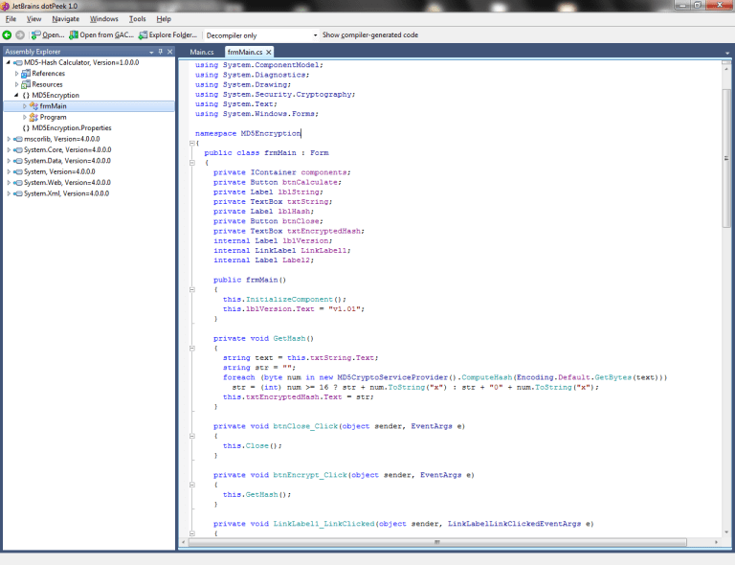Screen dimensions: 735x565
Task: Click MD5CryptoServiceProvider type in code
Action: click(x=392, y=377)
